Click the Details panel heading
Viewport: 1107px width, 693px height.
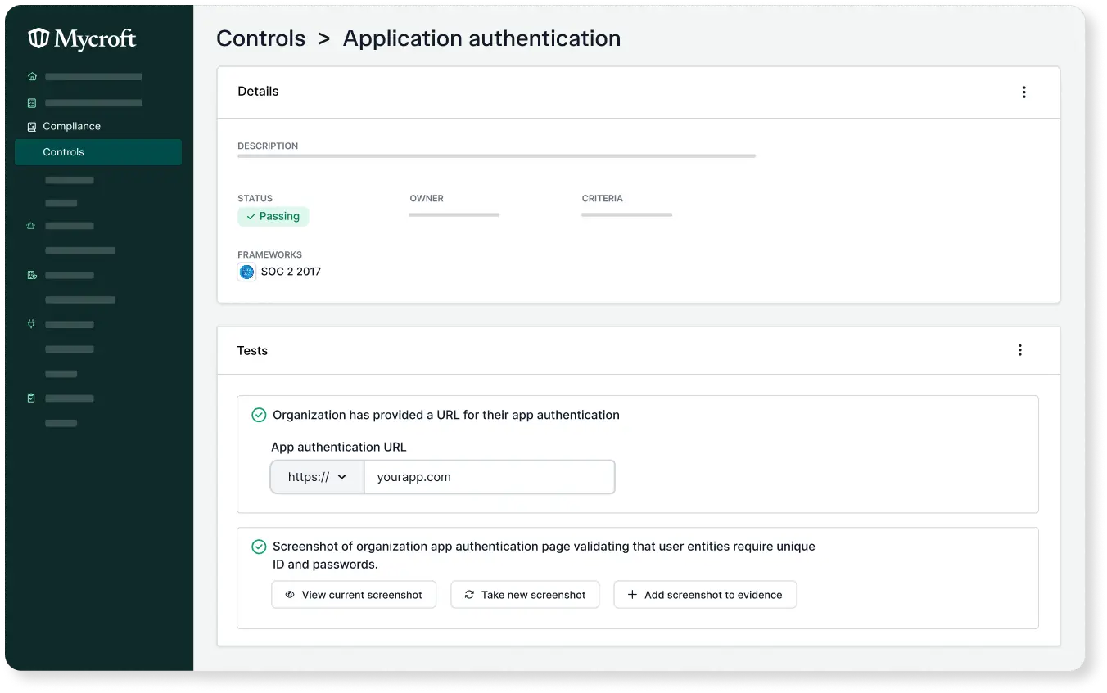(258, 92)
